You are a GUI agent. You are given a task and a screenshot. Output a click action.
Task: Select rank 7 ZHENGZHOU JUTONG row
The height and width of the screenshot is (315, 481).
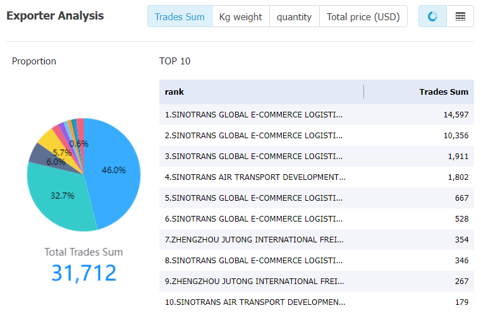(x=317, y=240)
